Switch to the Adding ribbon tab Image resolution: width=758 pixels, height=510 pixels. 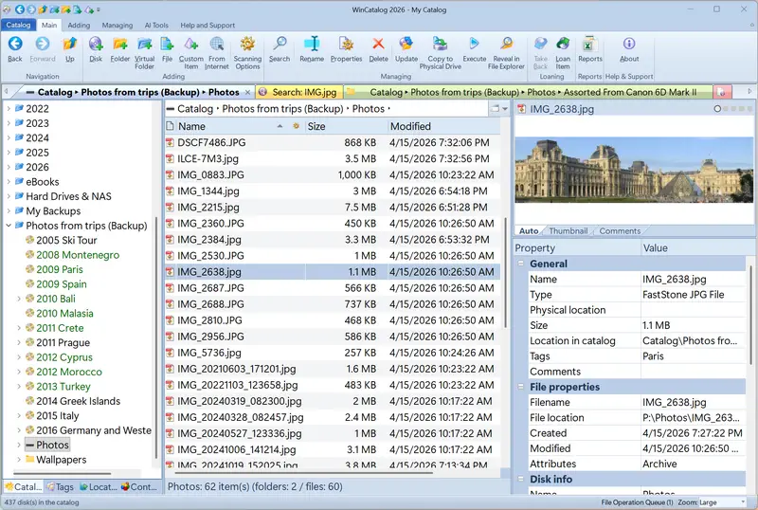click(x=79, y=26)
